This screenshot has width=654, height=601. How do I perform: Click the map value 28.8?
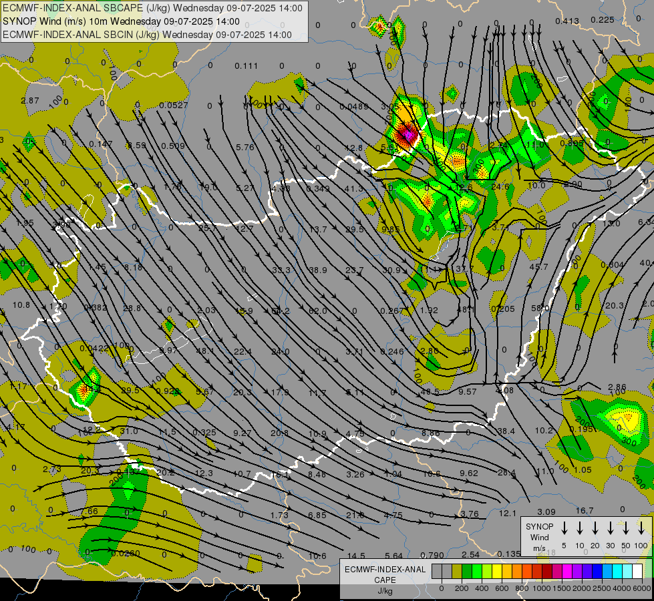(x=132, y=309)
